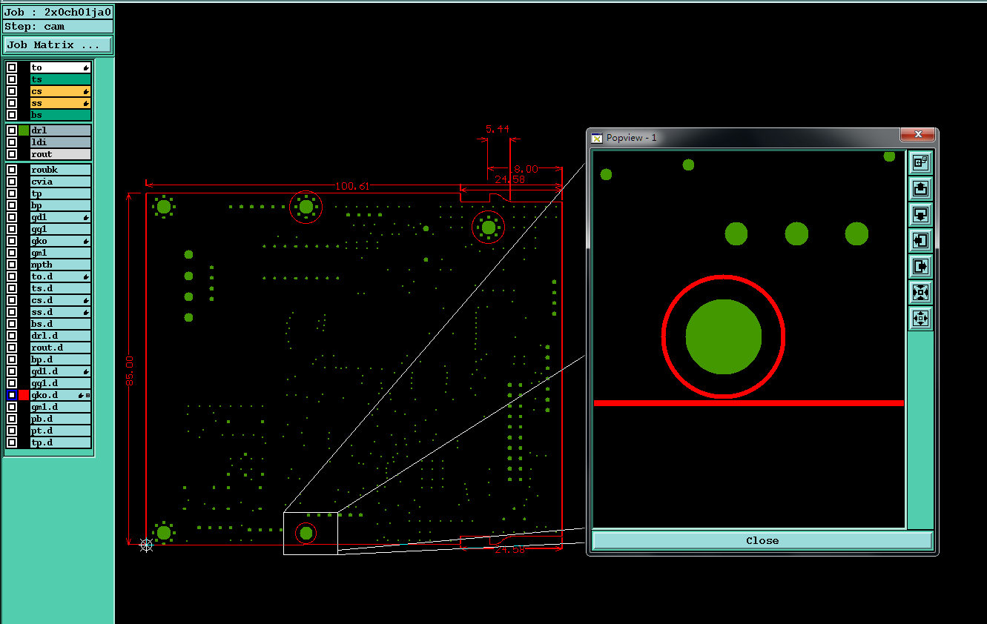The height and width of the screenshot is (624, 987).
Task: Select the 'rout' layer name
Action: coord(61,154)
